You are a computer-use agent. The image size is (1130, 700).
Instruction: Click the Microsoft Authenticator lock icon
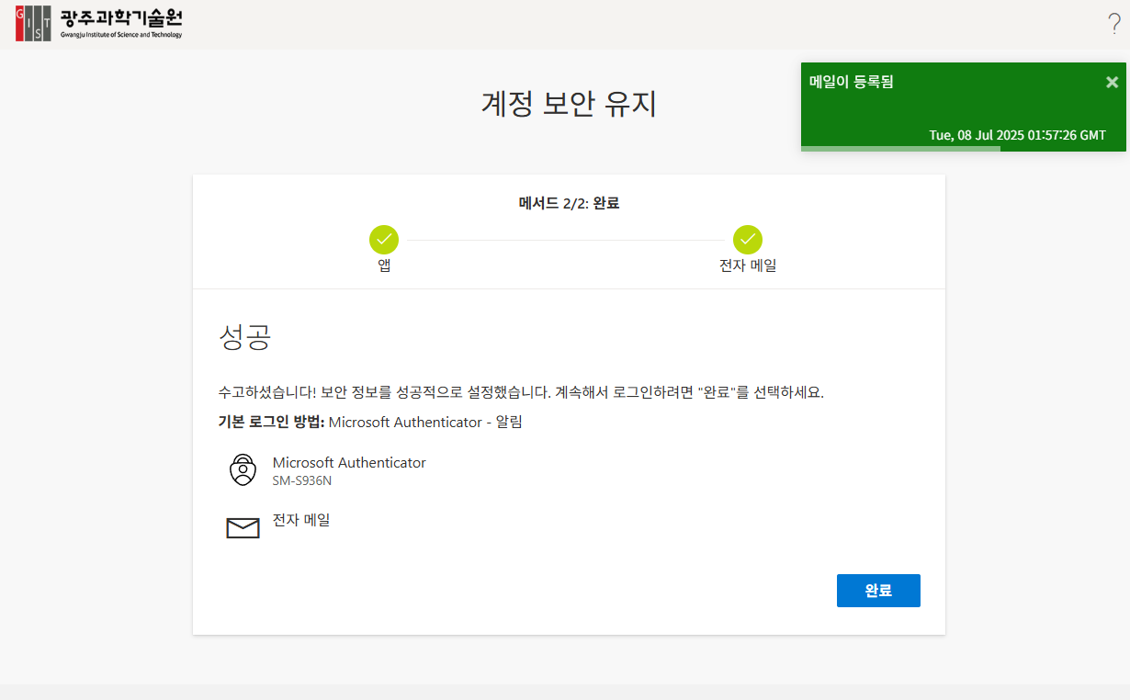pos(243,469)
